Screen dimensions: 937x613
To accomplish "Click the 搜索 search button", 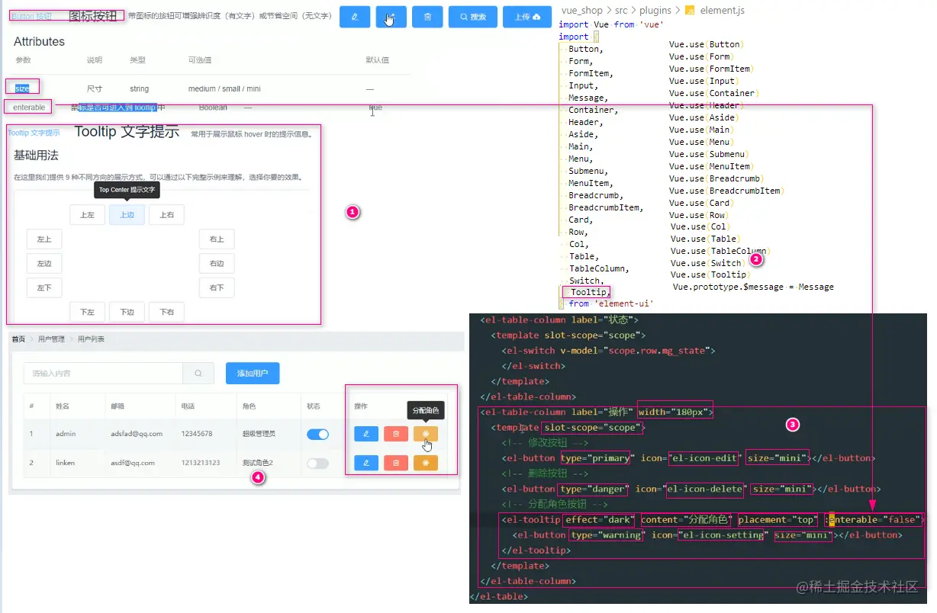I will pyautogui.click(x=473, y=17).
